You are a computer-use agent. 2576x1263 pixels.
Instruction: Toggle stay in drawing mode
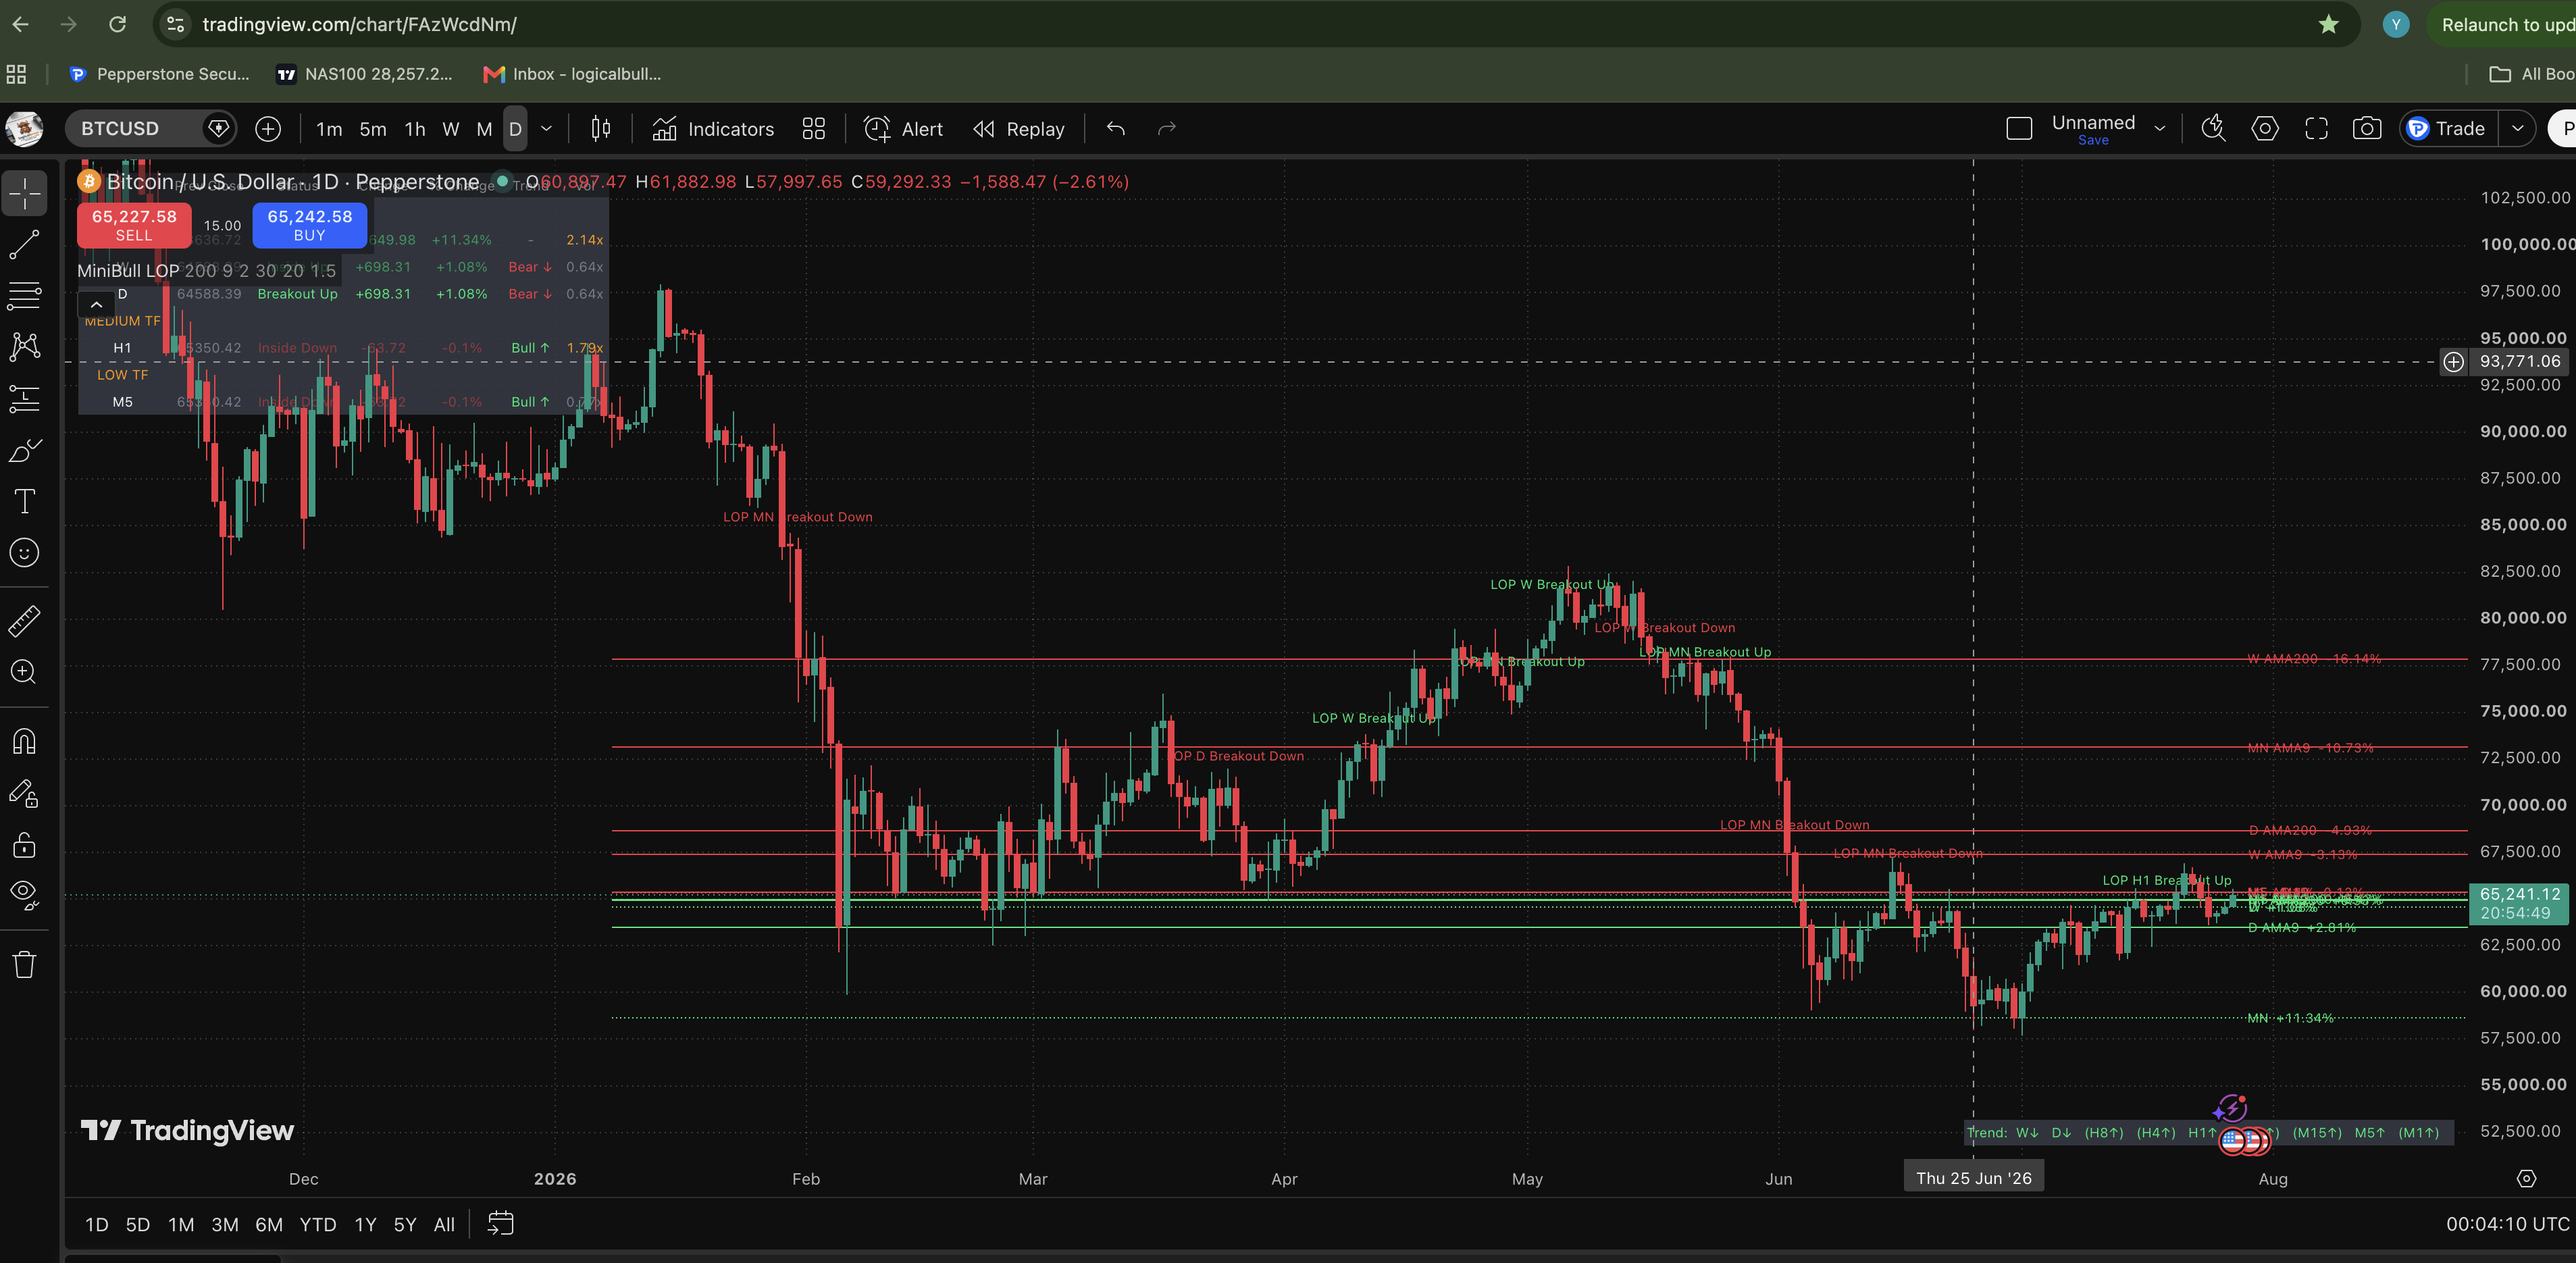pyautogui.click(x=25, y=794)
